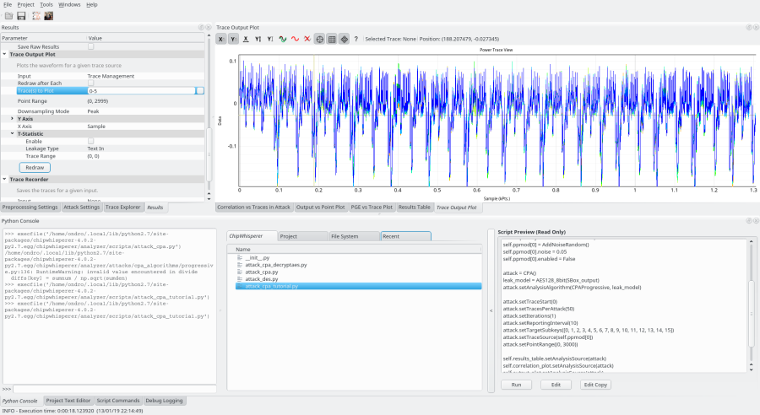This screenshot has height=415, width=760.
Task: Select attack_des.py in the file list
Action: [261, 279]
